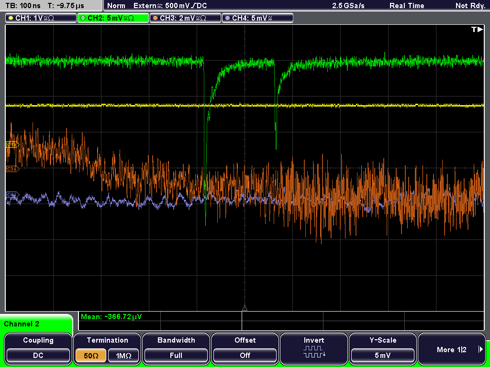The width and height of the screenshot is (490, 367).
Task: Click the C4 purple ground level marker
Action: pyautogui.click(x=12, y=195)
